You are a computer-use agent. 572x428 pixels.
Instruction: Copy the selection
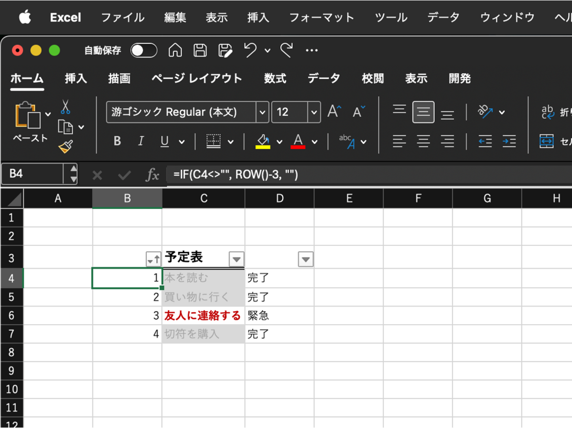coord(65,127)
